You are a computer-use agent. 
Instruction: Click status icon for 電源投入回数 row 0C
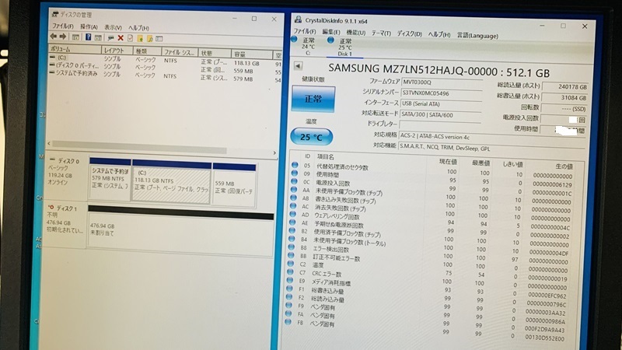tap(294, 181)
